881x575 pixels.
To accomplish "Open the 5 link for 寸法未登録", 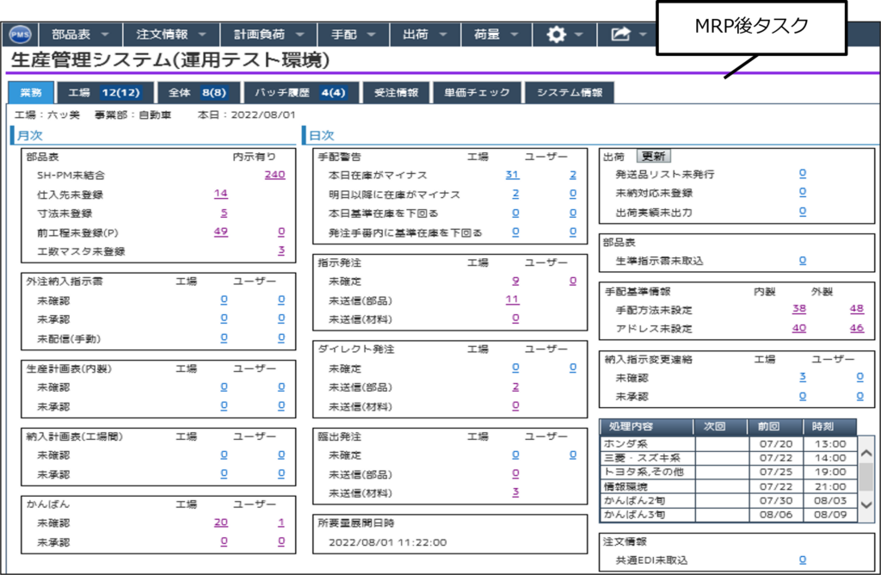I will click(224, 213).
